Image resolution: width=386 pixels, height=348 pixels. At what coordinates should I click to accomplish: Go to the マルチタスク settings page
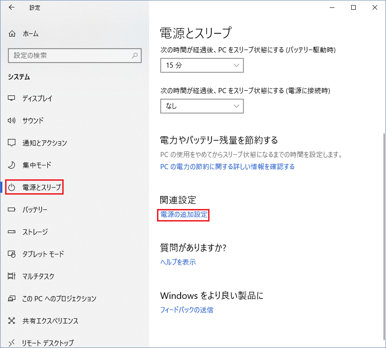pyautogui.click(x=38, y=276)
